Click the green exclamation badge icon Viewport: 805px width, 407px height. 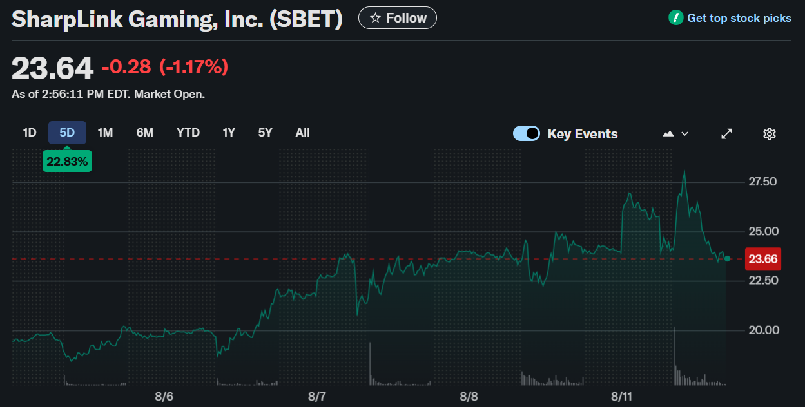click(x=675, y=18)
